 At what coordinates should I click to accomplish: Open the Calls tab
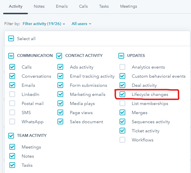pos(83,6)
